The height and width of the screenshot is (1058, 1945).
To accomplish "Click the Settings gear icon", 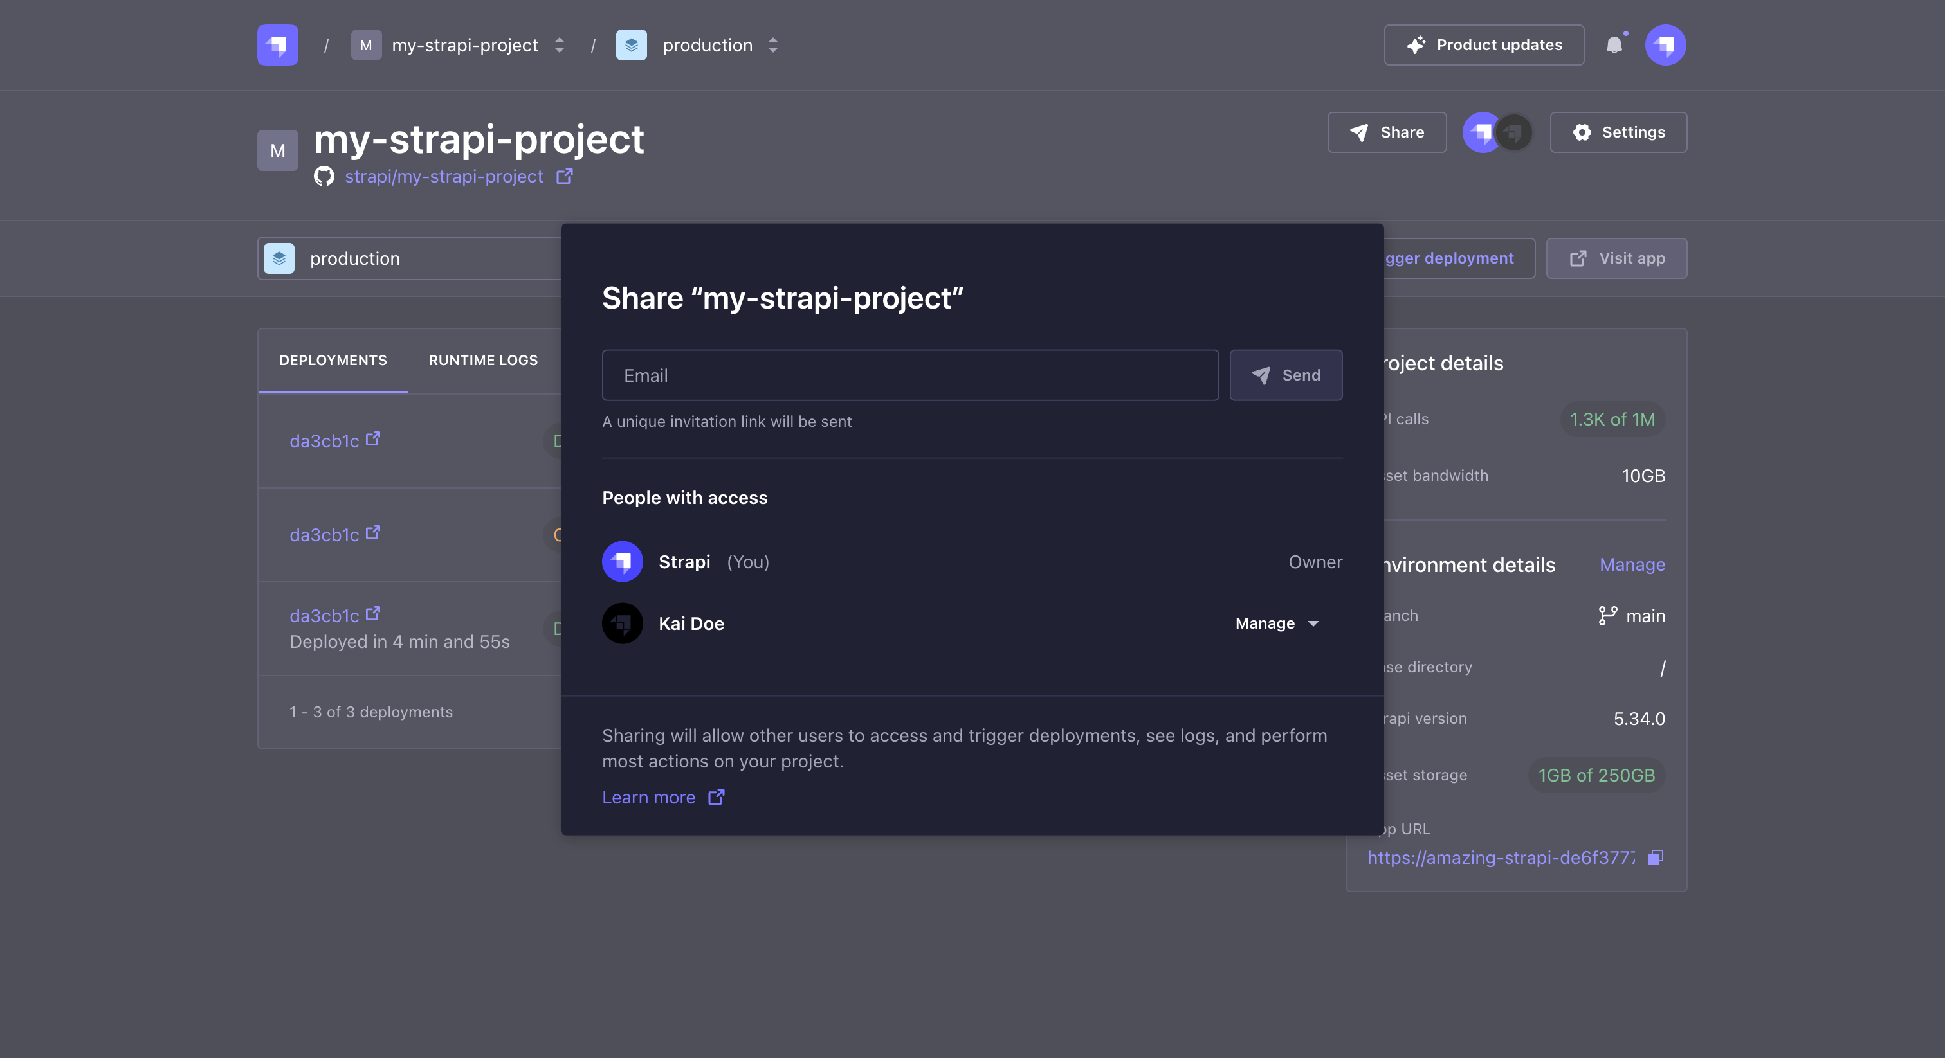I will 1583,132.
